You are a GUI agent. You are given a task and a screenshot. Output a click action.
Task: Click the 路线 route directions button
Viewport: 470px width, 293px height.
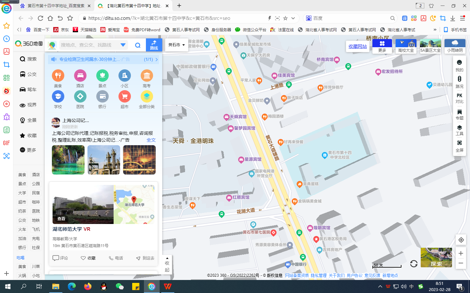tap(154, 45)
